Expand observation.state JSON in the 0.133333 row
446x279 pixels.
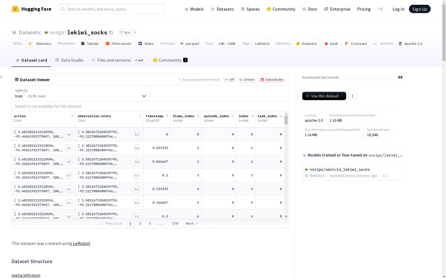coord(137,189)
